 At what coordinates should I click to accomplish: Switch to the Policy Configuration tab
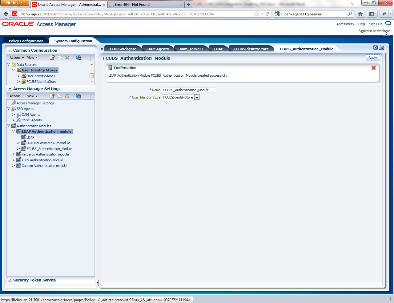[x=26, y=41]
